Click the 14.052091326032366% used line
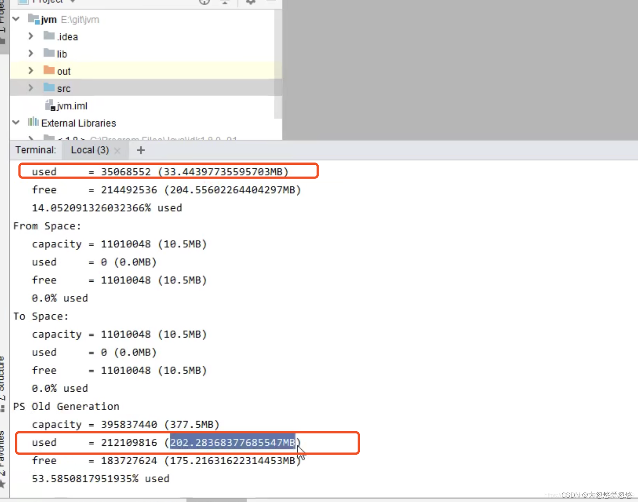Image resolution: width=638 pixels, height=502 pixels. [x=107, y=208]
